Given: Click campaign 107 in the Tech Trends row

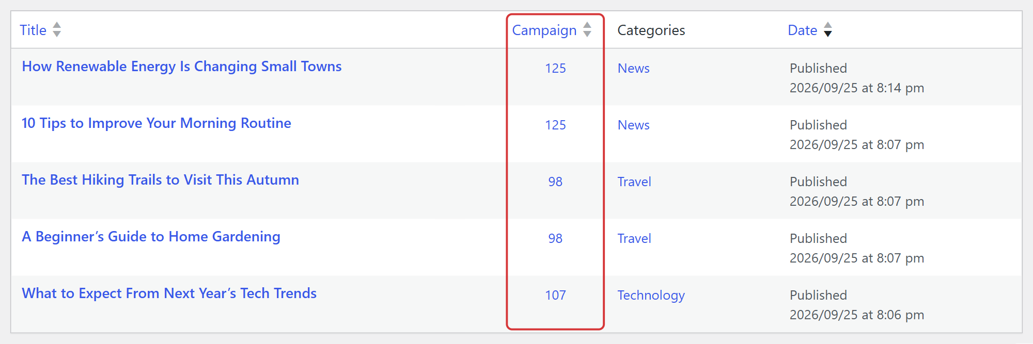Looking at the screenshot, I should (556, 296).
